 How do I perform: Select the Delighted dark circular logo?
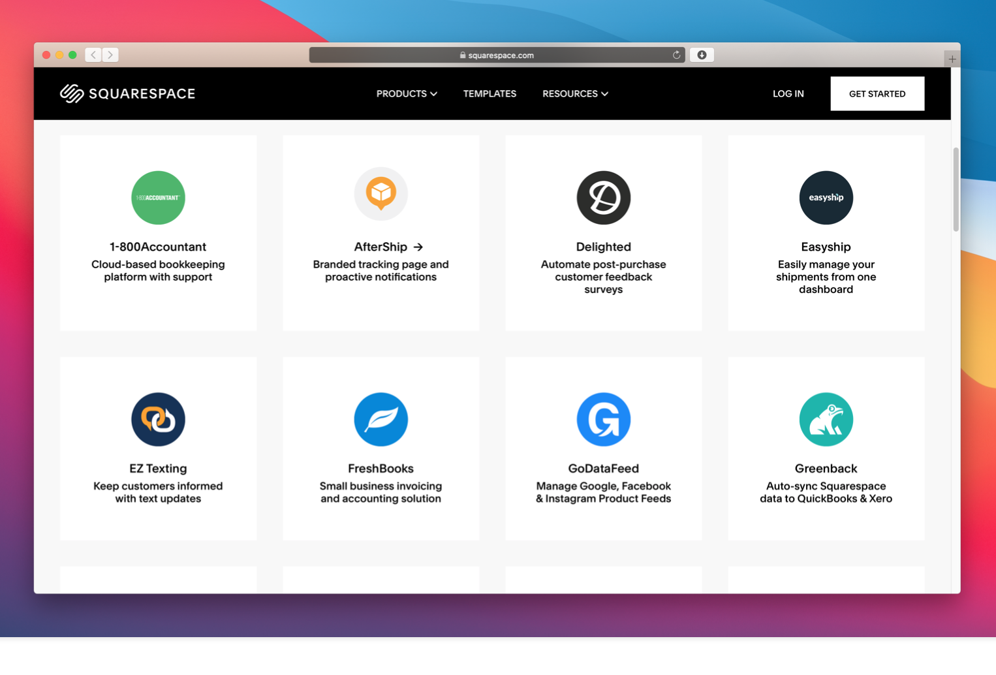point(603,198)
